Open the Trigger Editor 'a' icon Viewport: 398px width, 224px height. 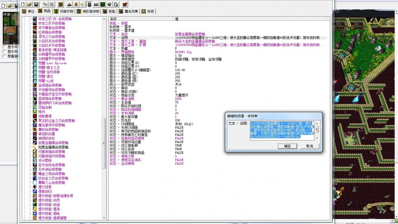coord(76,4)
